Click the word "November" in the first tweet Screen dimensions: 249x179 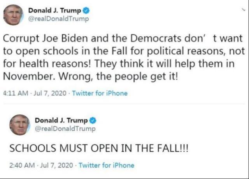point(28,76)
